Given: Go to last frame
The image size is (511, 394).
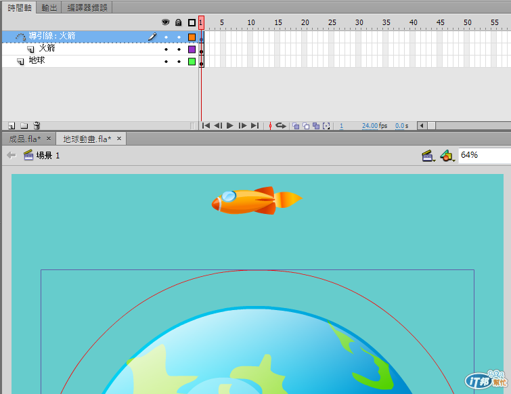Looking at the screenshot, I should [x=255, y=126].
